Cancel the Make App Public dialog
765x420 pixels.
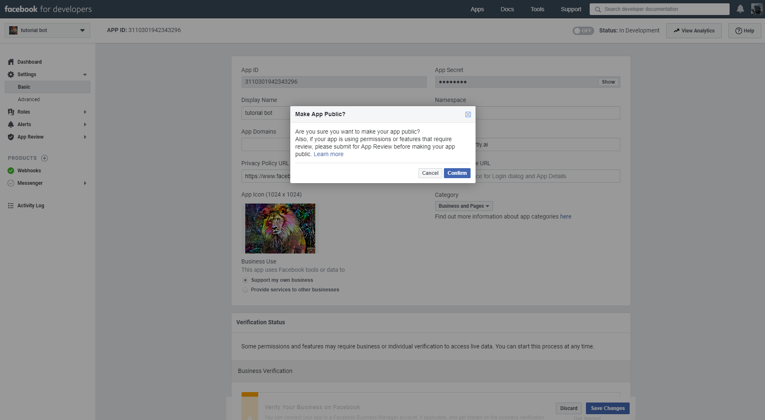[x=430, y=173]
